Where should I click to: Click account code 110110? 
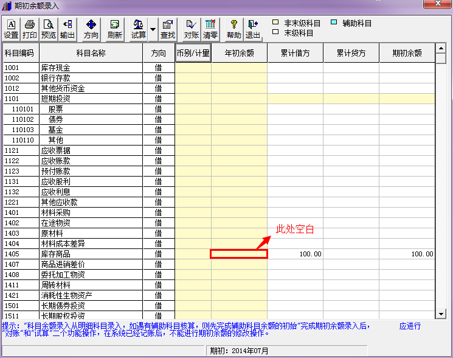click(23, 140)
